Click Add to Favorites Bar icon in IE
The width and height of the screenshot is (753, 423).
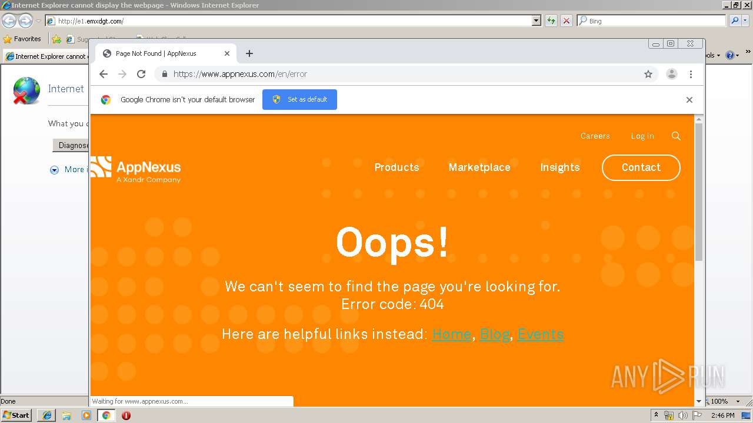tap(56, 39)
